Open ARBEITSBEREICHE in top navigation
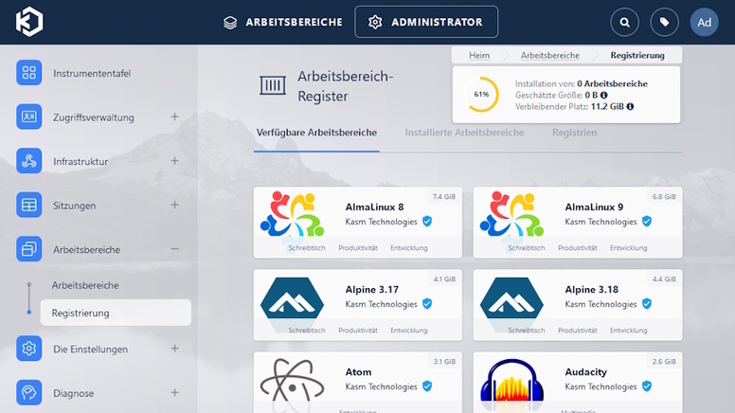The image size is (735, 413). [283, 22]
